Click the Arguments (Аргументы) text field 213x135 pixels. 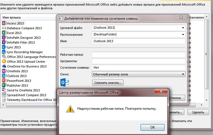click(x=139, y=61)
